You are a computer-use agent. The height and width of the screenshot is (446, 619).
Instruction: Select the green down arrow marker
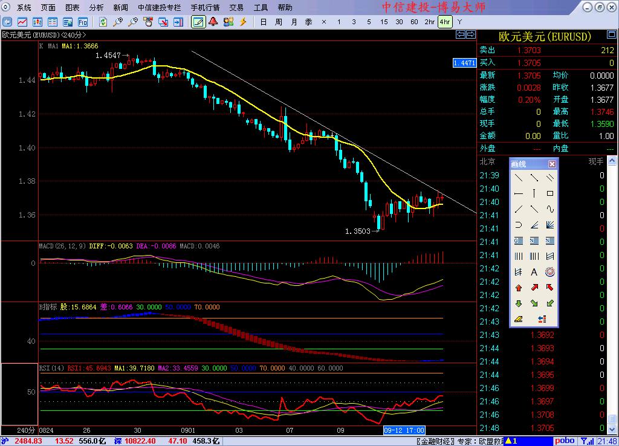(x=519, y=303)
